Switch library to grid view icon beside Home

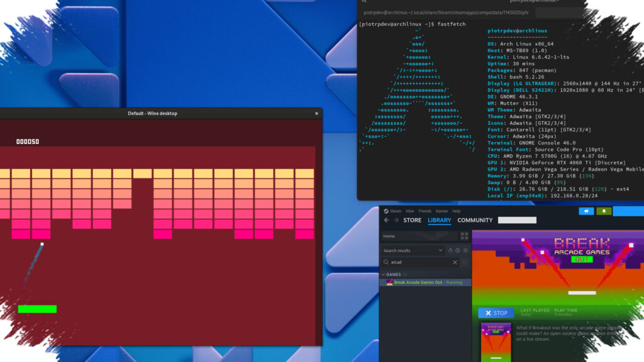[464, 236]
